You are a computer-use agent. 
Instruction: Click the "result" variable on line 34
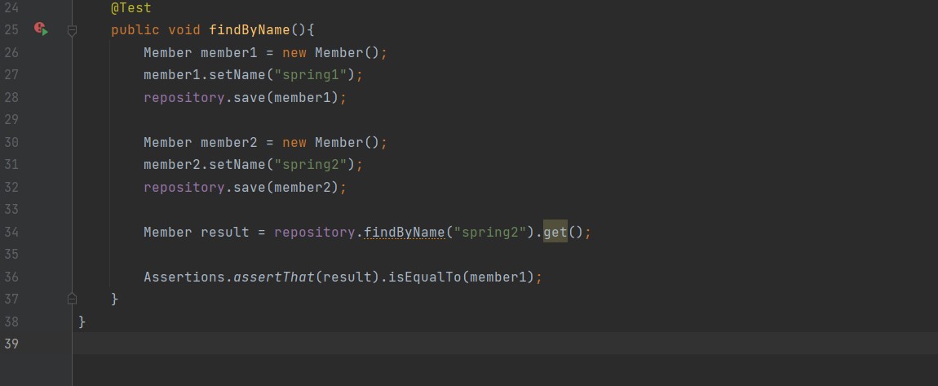coord(225,233)
